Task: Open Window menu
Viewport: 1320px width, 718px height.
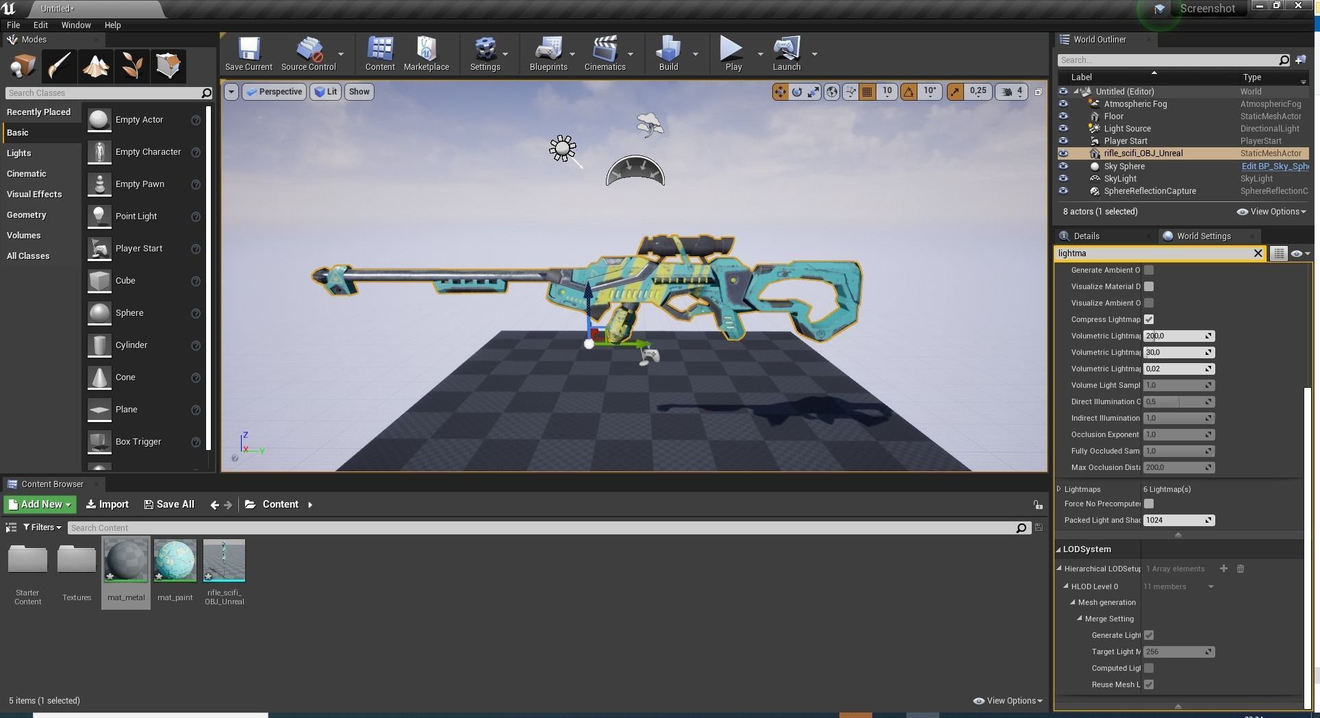Action: [76, 25]
